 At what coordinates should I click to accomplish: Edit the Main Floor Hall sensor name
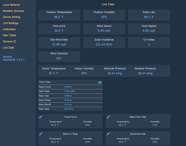click(x=108, y=117)
